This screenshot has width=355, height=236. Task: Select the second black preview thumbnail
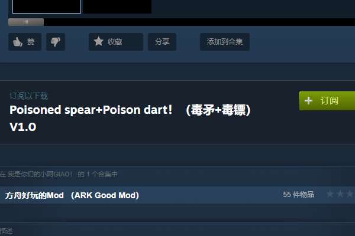tap(117, 6)
